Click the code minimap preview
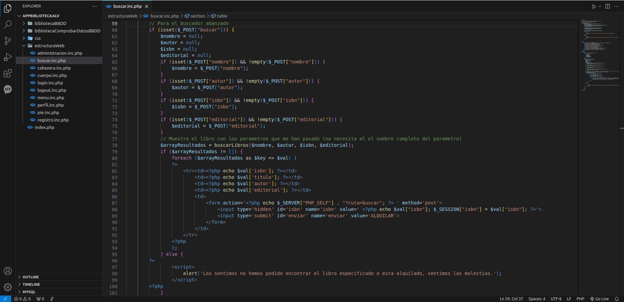The image size is (624, 302). coord(600,55)
